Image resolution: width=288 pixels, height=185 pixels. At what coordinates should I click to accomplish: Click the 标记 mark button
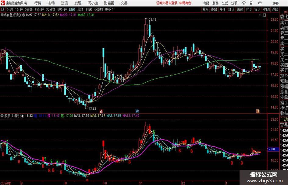click(x=257, y=9)
